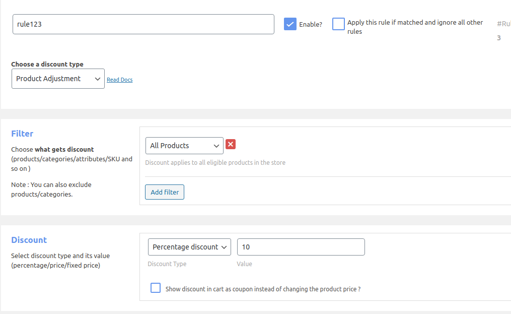Open the Read Docs link
This screenshot has width=511, height=314.
120,80
